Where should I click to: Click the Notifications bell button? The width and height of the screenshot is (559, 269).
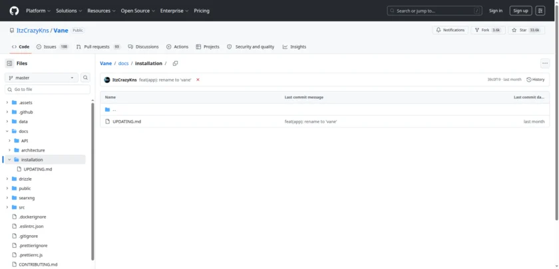tap(451, 31)
